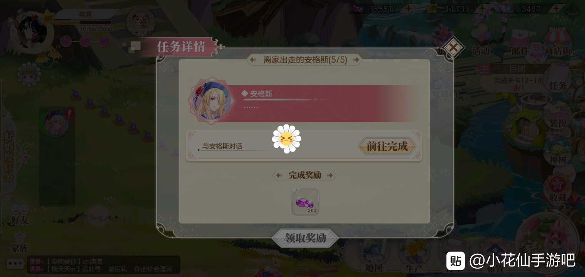Visit the 商店街 shop icon
Image resolution: width=585 pixels, height=277 pixels.
pyautogui.click(x=557, y=42)
